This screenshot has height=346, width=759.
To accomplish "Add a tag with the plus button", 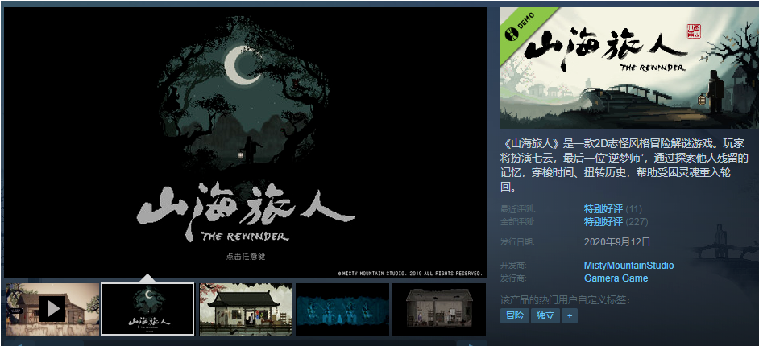I will pos(570,315).
